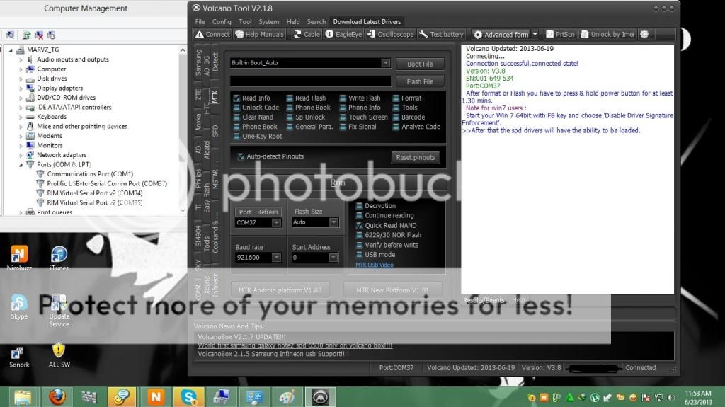Screen dimensions: 725x407
Task: Select Communications Port (COM1) in device tree
Action: [90, 174]
